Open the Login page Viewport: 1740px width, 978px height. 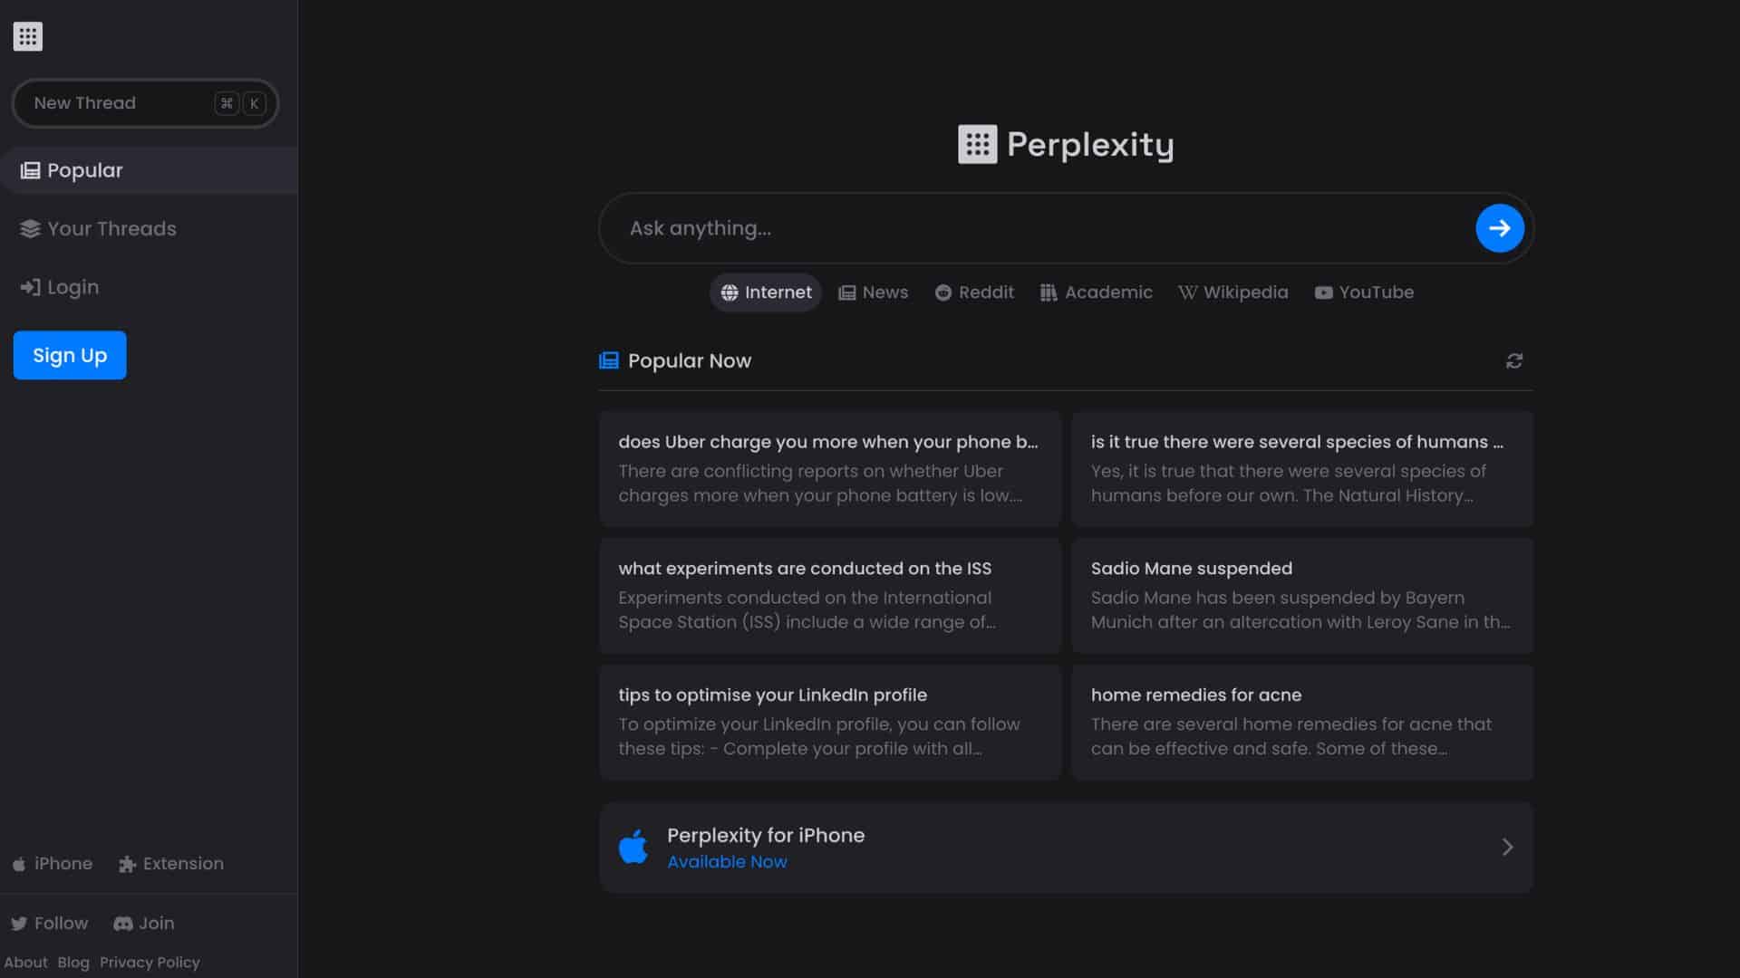pos(60,287)
